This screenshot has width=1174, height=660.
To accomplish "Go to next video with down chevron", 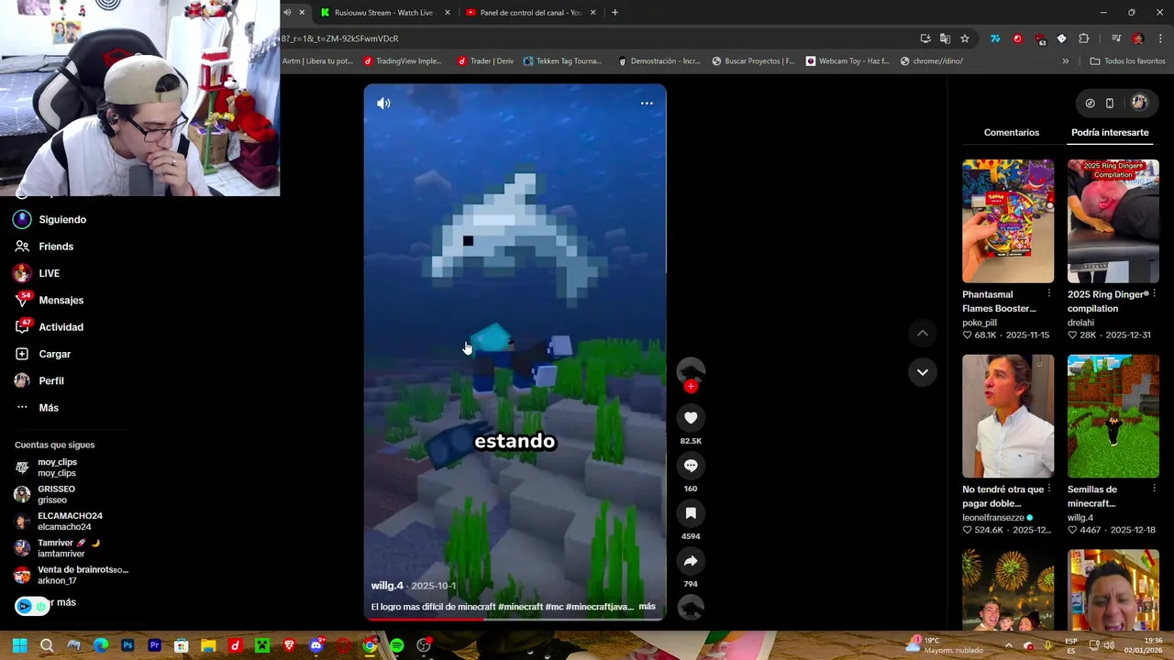I will 923,372.
